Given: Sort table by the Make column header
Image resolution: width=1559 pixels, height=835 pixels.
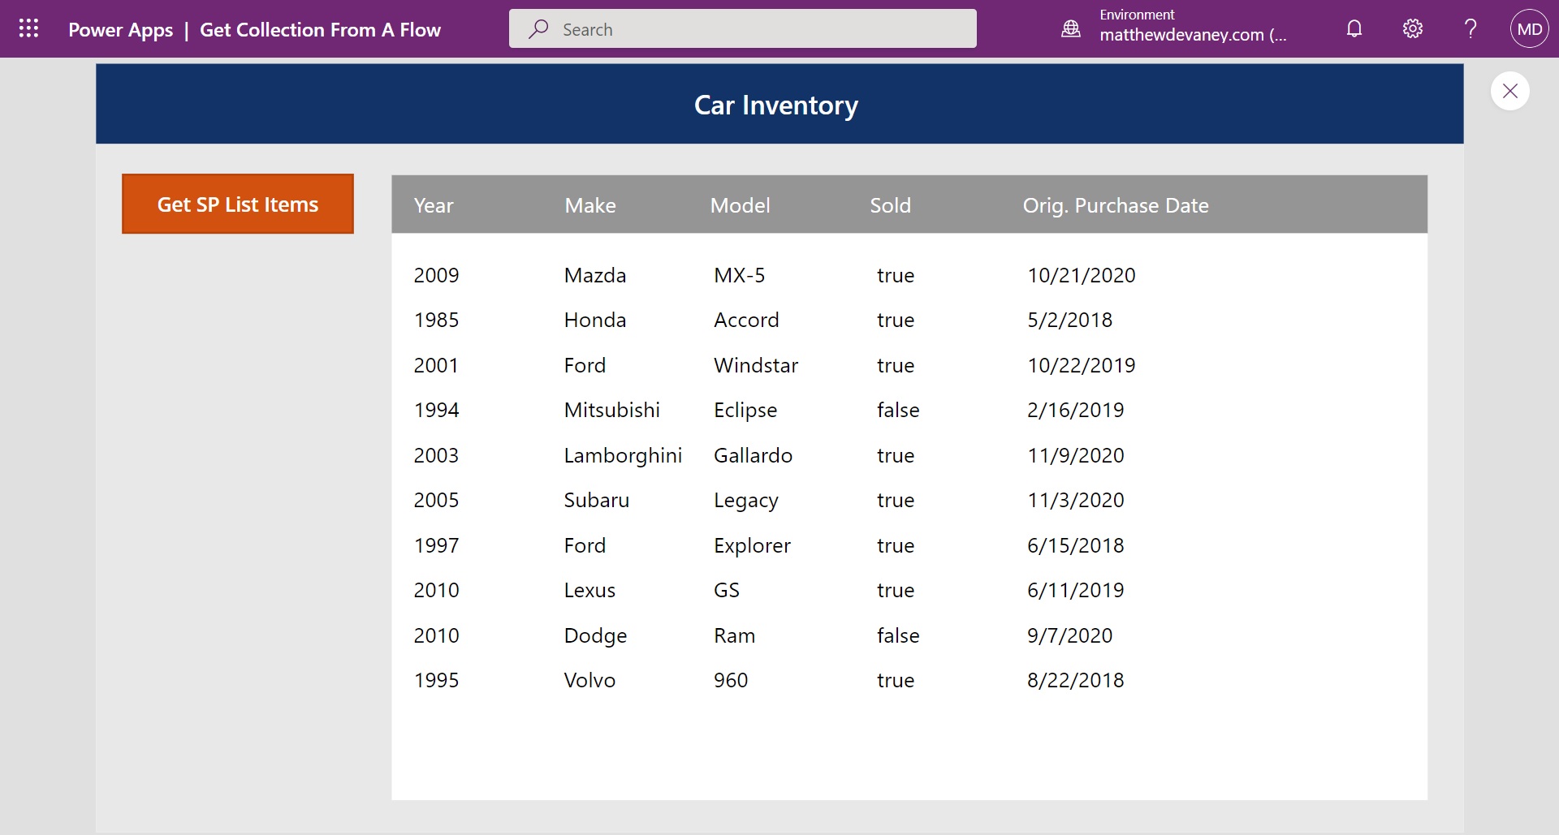Looking at the screenshot, I should click(x=590, y=205).
